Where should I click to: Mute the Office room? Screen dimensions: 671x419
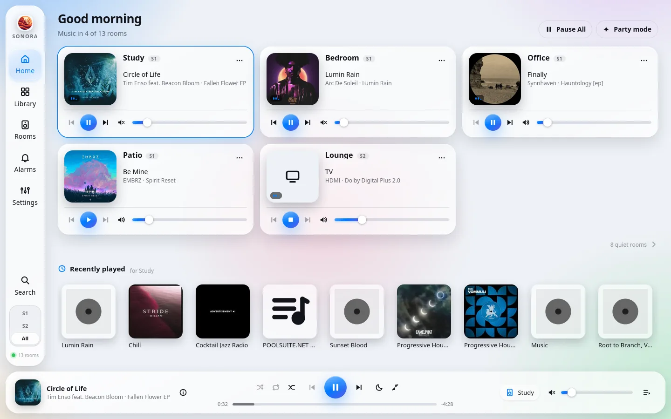point(526,122)
